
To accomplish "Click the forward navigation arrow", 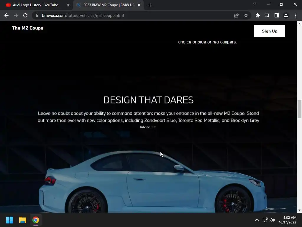I will [16, 15].
